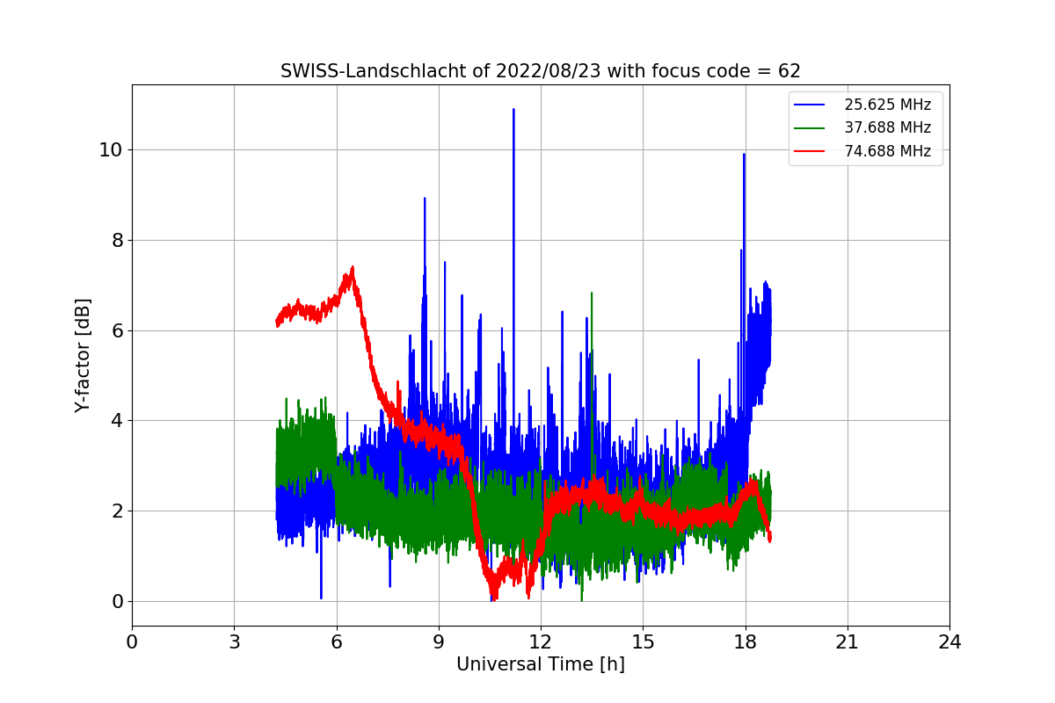Click x-axis tick label 18

point(746,642)
